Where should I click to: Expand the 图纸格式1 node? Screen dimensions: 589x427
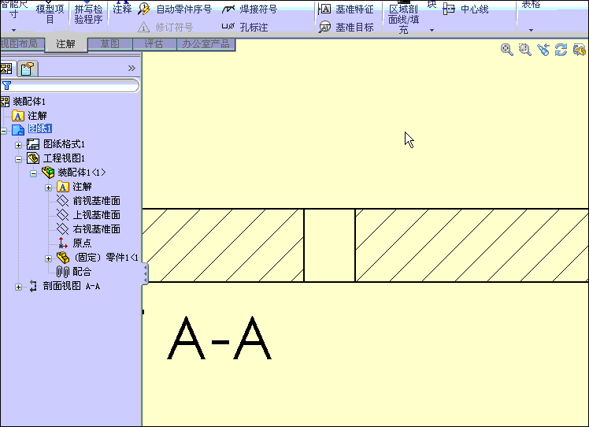18,145
